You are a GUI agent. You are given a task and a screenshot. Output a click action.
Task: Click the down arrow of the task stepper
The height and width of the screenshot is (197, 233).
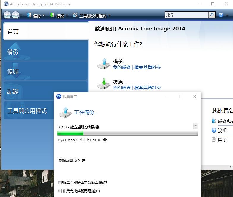[x=196, y=128]
